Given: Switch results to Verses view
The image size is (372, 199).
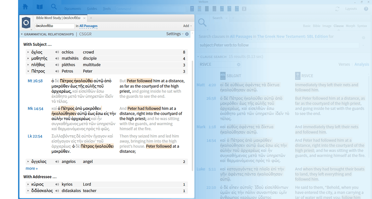Looking at the screenshot, I should pos(344,64).
